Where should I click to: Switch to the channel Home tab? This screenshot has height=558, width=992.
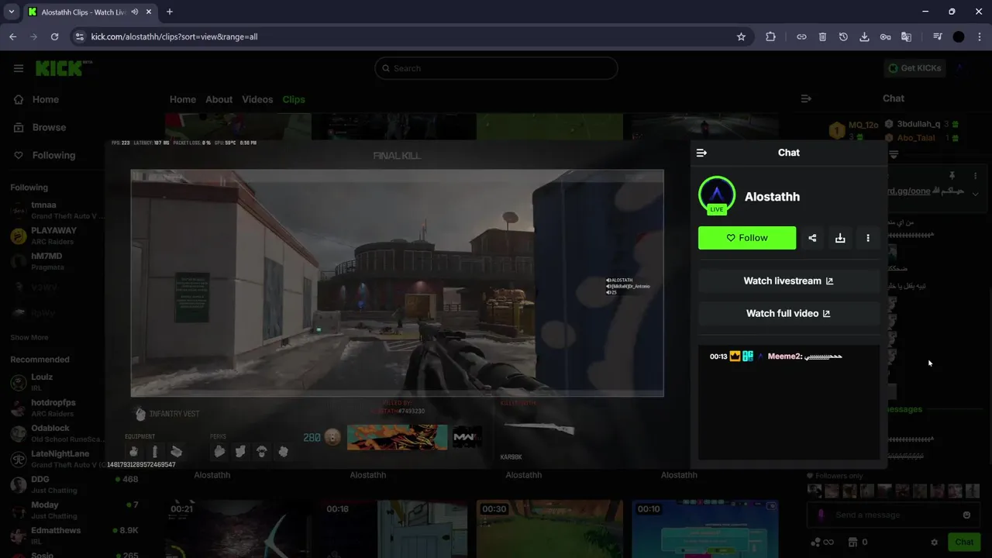183,99
